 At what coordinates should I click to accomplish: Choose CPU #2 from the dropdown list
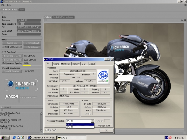click(80, 127)
